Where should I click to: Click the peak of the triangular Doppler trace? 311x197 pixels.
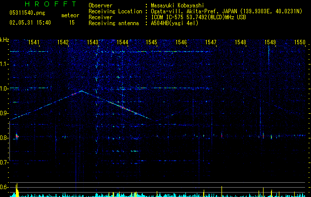click(x=81, y=91)
